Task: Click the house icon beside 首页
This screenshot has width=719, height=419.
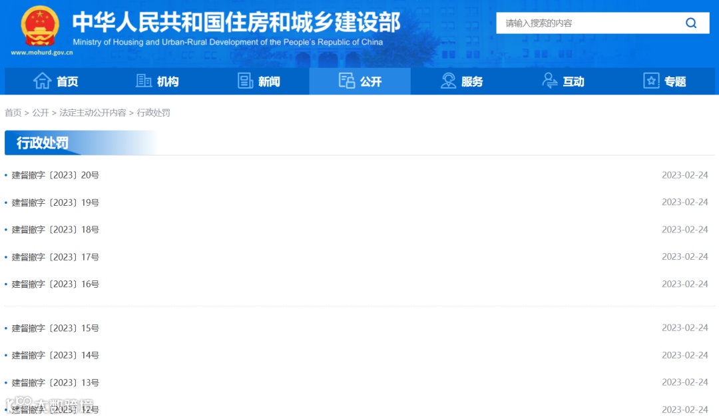Action: (x=42, y=81)
